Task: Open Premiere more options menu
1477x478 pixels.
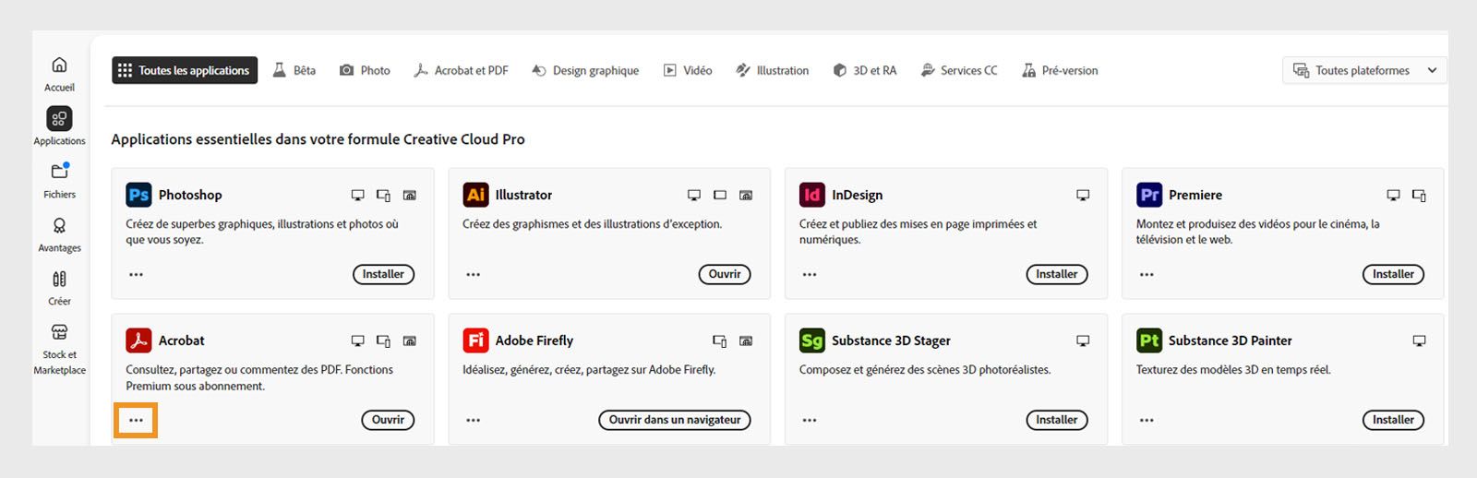Action: coord(1147,274)
